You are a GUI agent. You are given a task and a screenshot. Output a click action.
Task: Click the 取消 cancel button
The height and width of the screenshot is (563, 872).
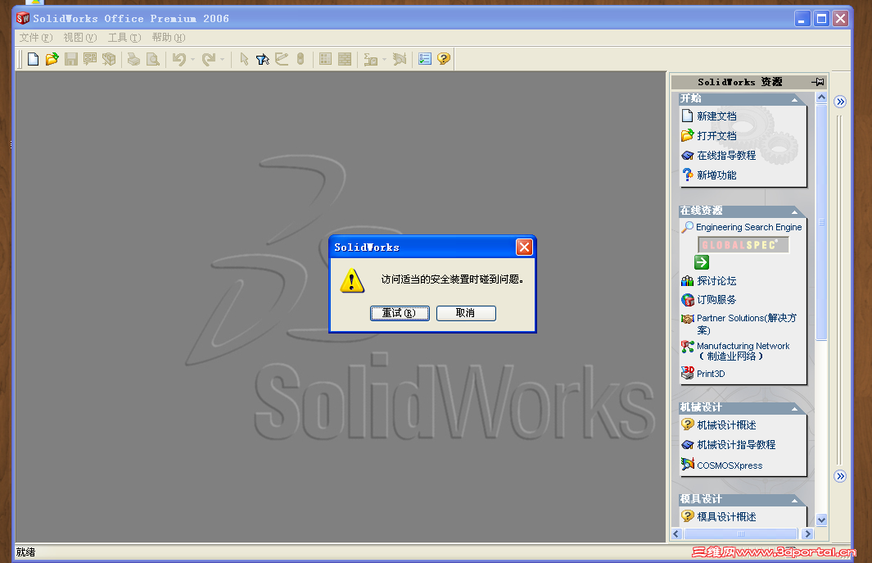tap(466, 313)
